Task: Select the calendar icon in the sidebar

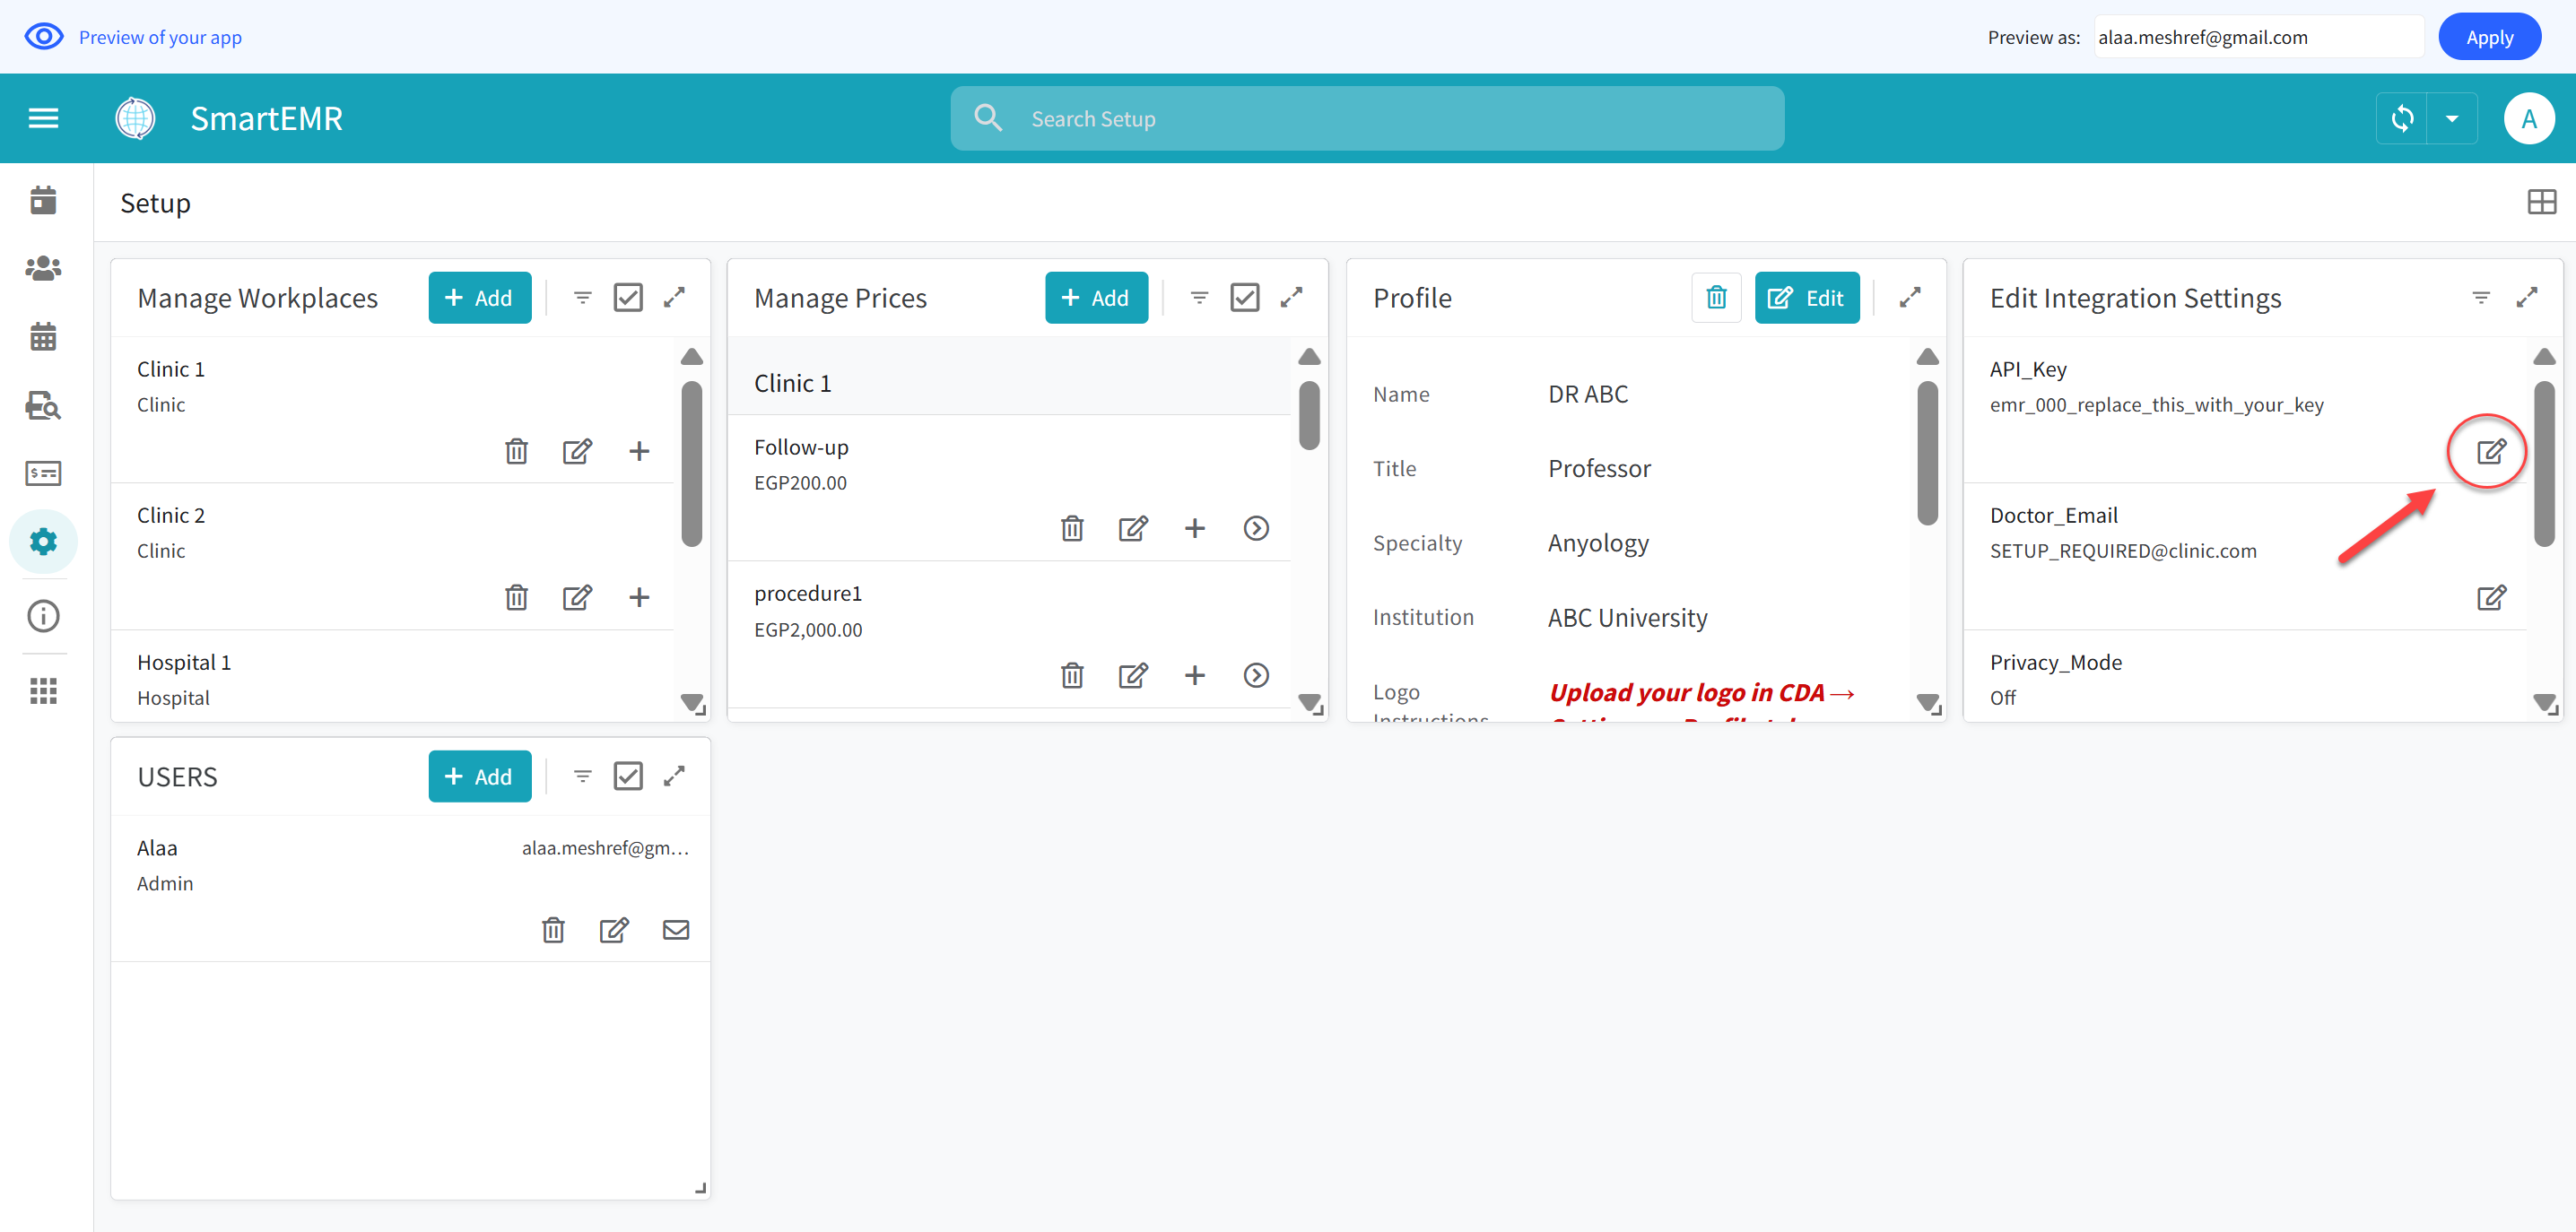Action: point(43,337)
